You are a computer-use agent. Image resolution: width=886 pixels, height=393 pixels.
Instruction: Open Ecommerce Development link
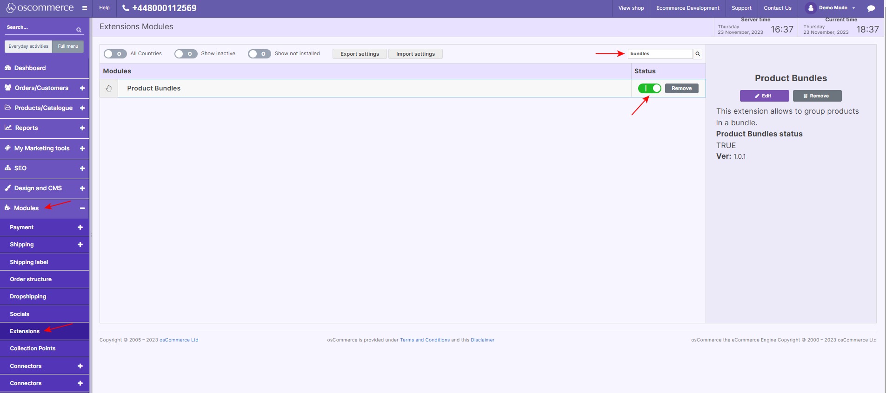tap(687, 8)
